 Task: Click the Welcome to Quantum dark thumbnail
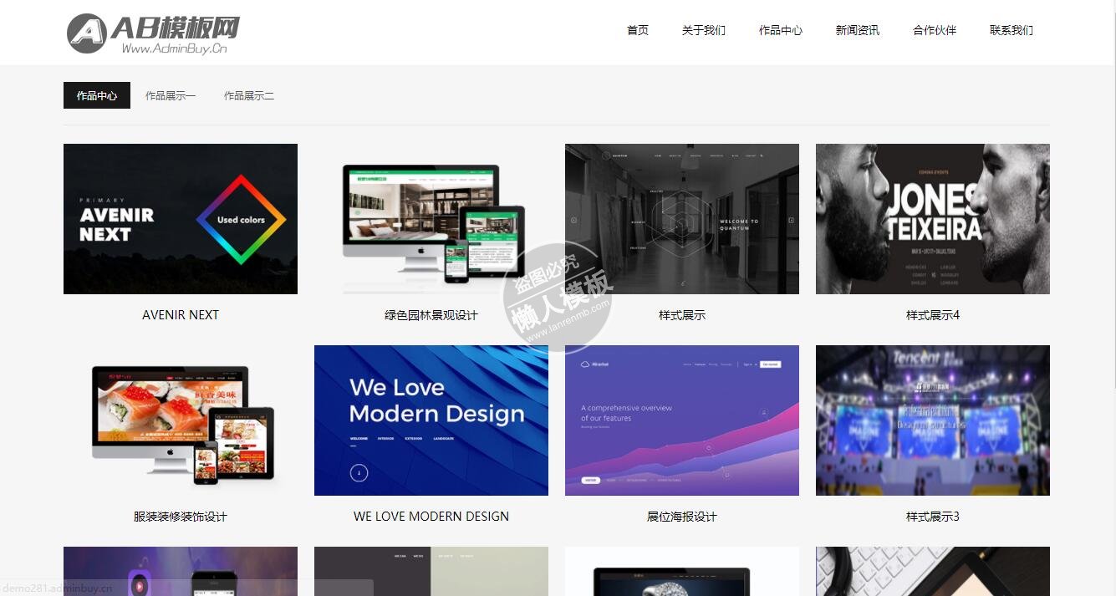[682, 219]
